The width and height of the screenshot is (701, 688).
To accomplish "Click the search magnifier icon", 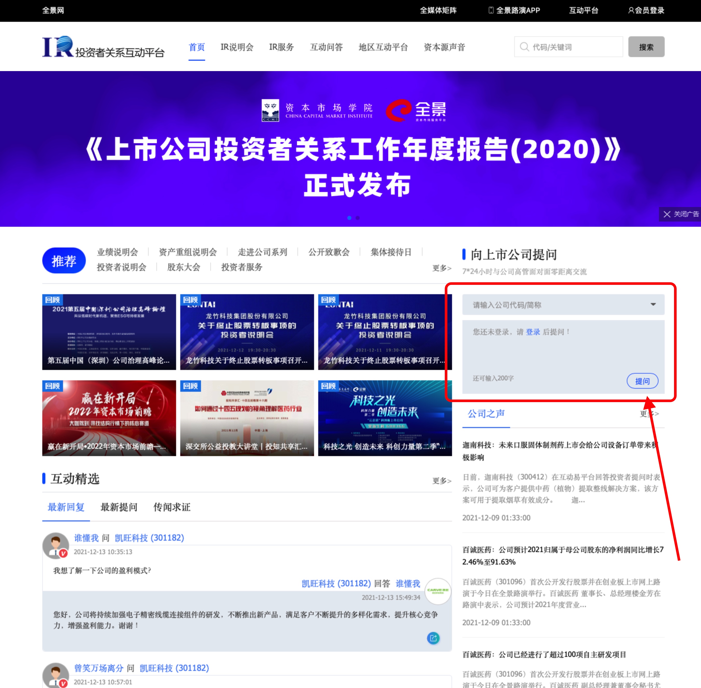I will click(524, 47).
